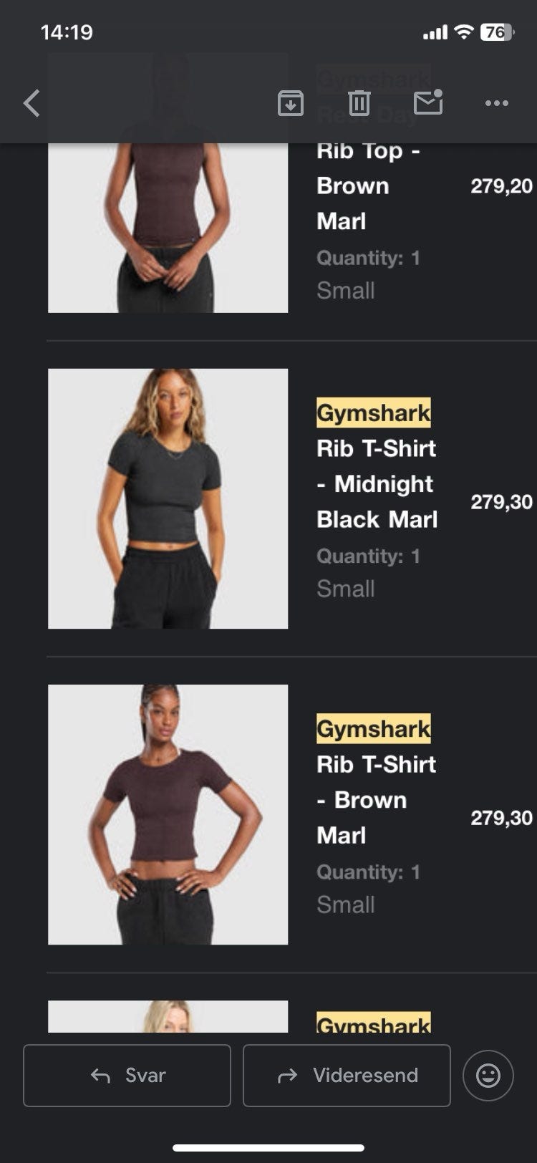The height and width of the screenshot is (1163, 537).
Task: Select Gymshark Rib T-Shirt Brown Marl title
Action: [x=377, y=782]
